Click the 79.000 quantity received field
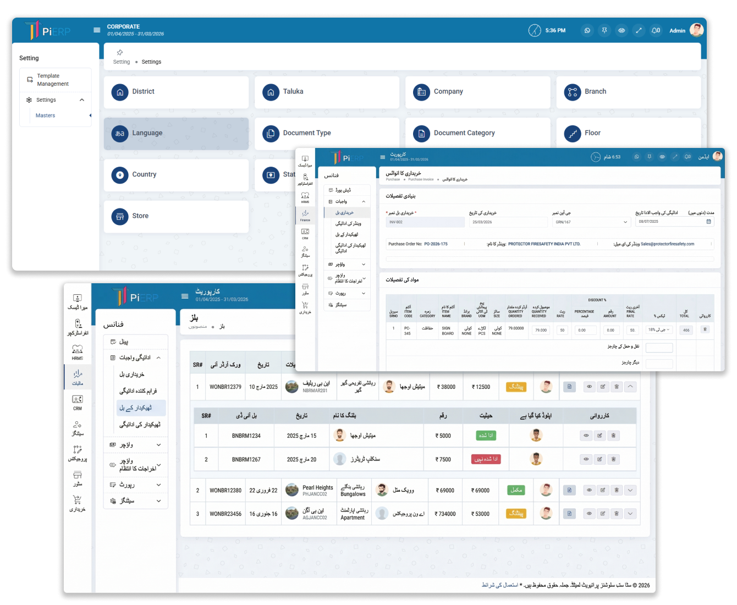 (x=541, y=331)
